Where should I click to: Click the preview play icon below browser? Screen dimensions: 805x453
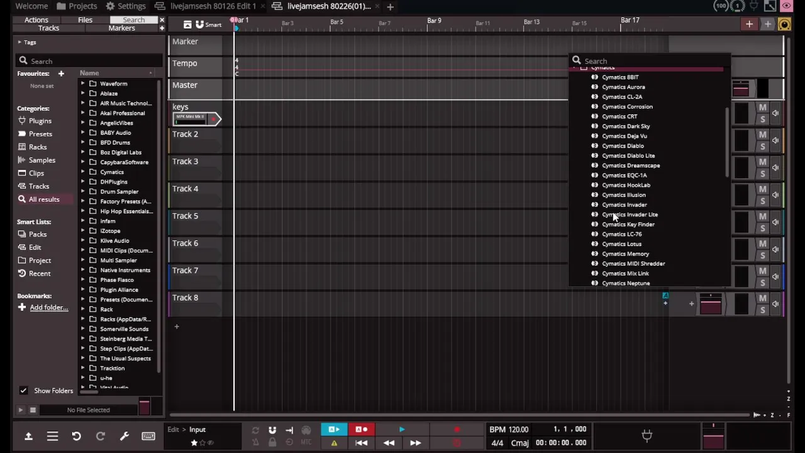[20, 410]
